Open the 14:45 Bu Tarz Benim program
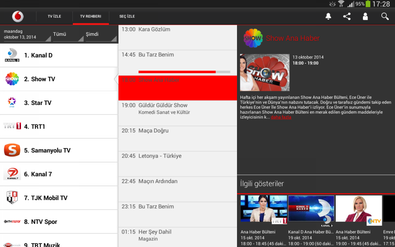 pyautogui.click(x=178, y=63)
